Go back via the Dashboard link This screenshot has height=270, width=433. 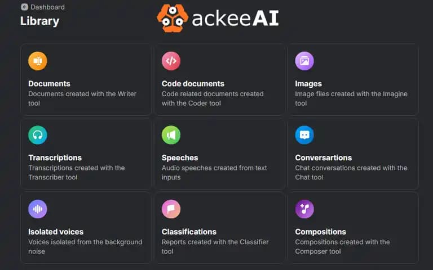pos(47,7)
